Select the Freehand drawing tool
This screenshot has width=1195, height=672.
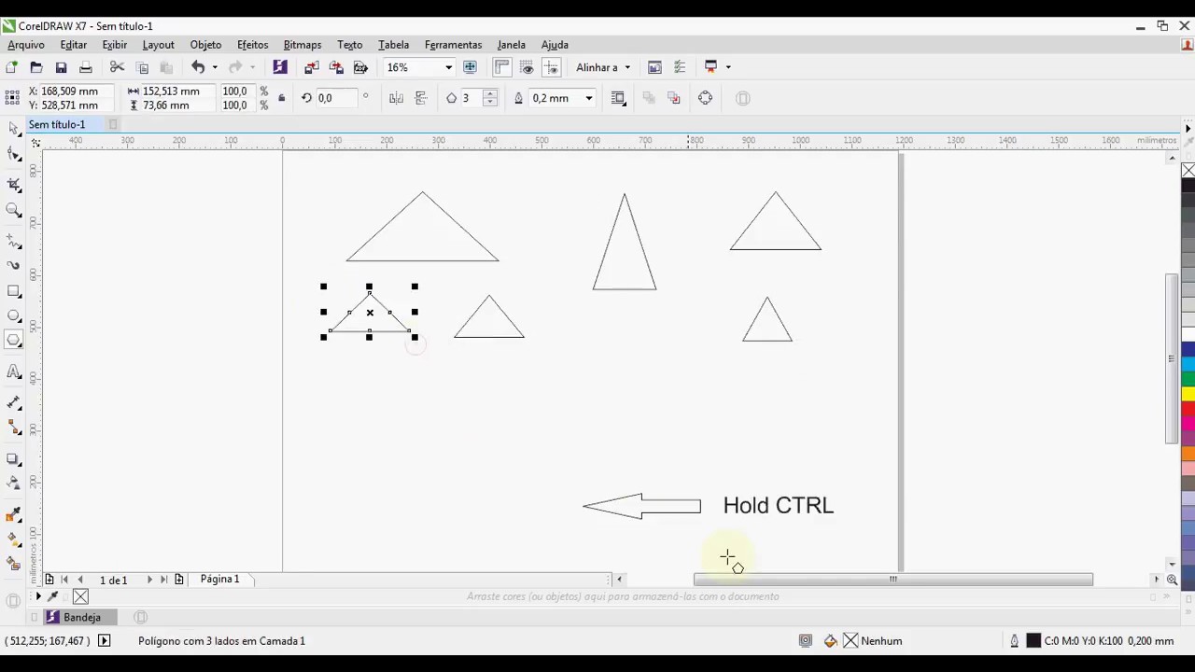click(x=14, y=242)
